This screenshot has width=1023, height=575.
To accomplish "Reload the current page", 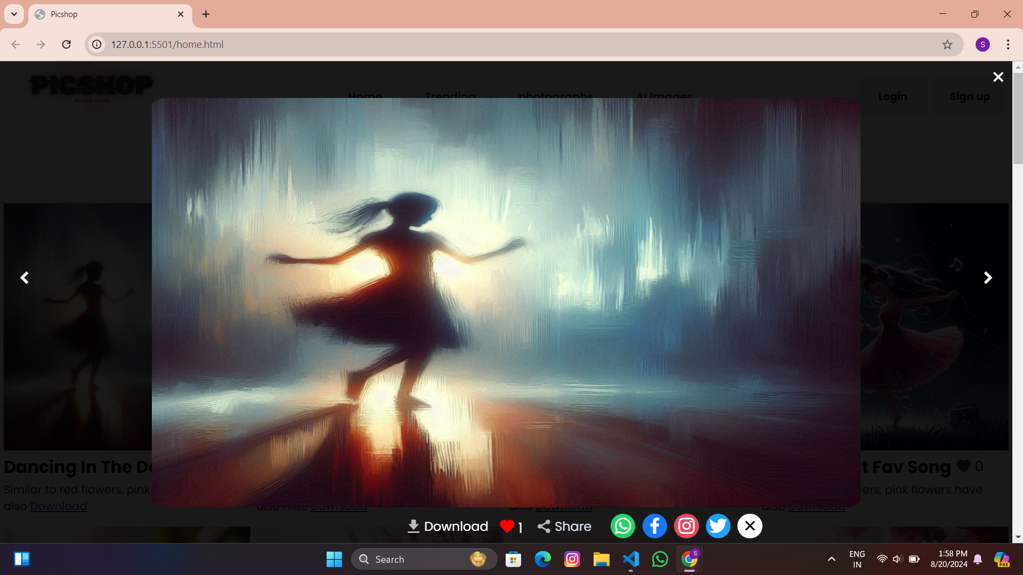I will point(67,45).
